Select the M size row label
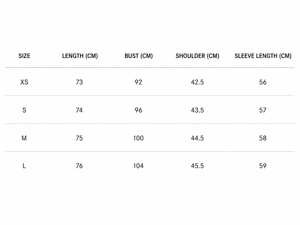 (24, 138)
